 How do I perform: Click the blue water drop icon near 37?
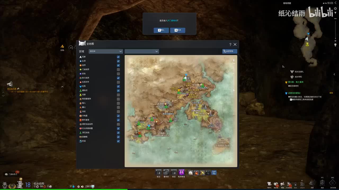coord(74,187)
